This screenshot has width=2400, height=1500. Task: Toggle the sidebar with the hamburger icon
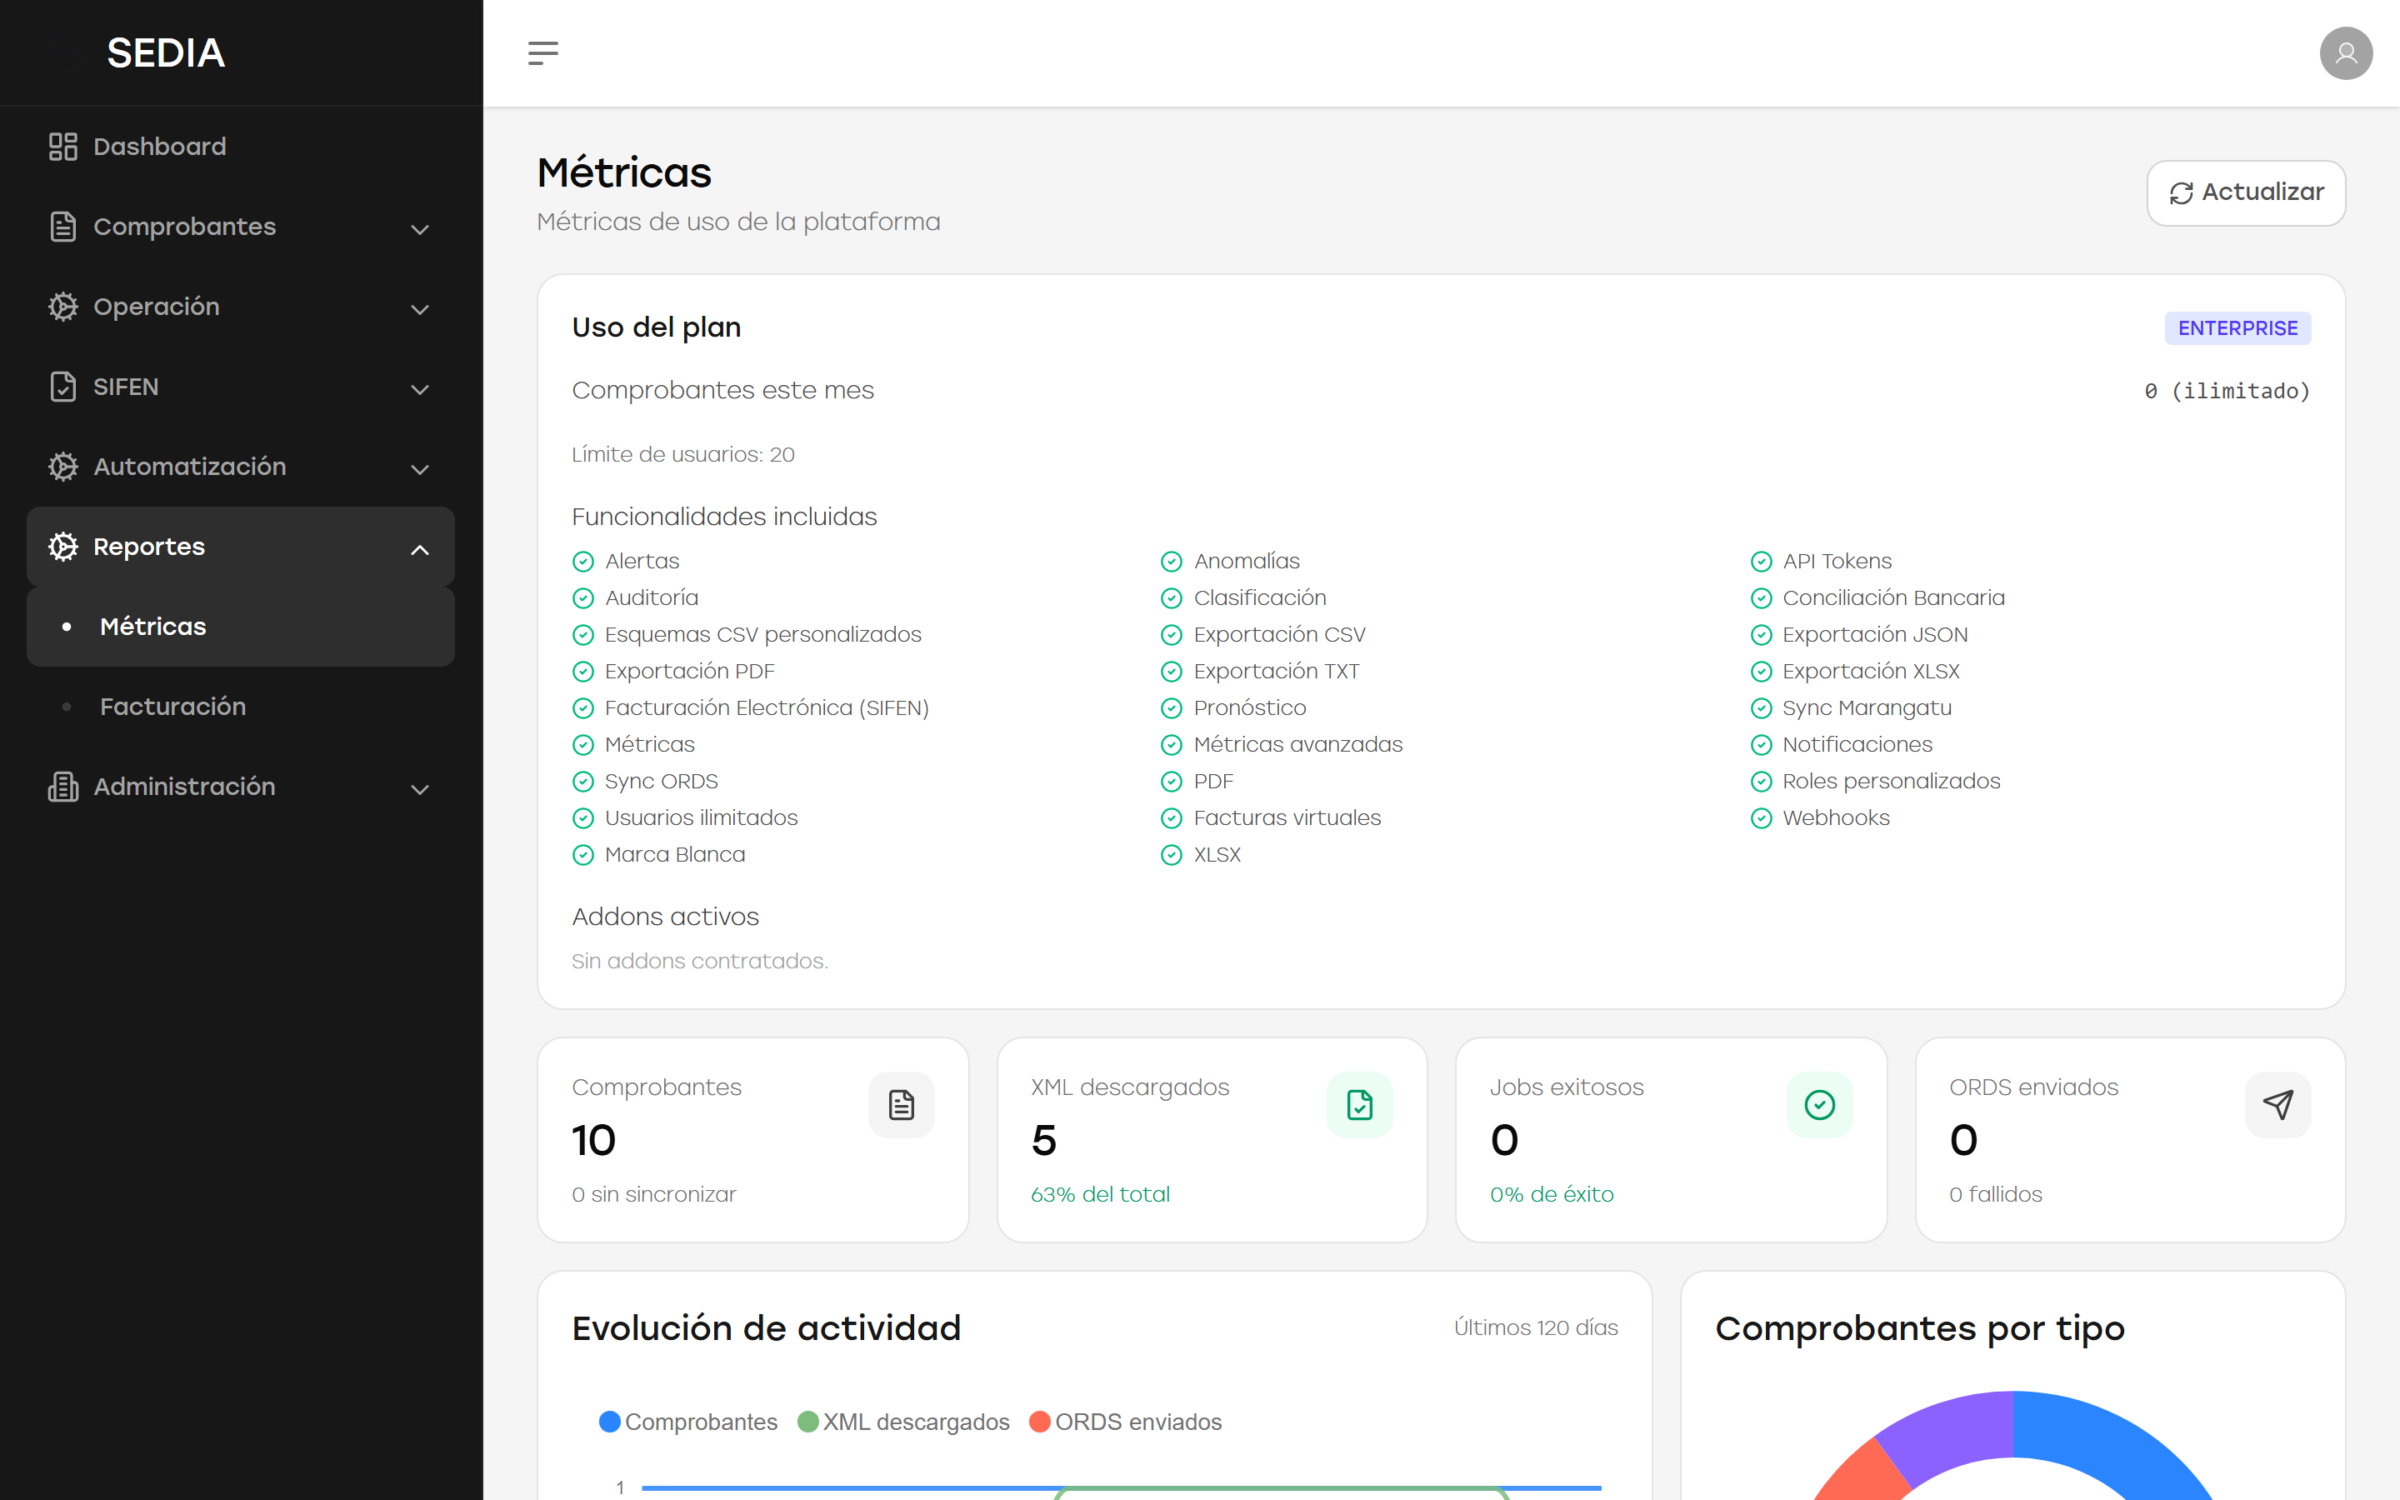[542, 52]
